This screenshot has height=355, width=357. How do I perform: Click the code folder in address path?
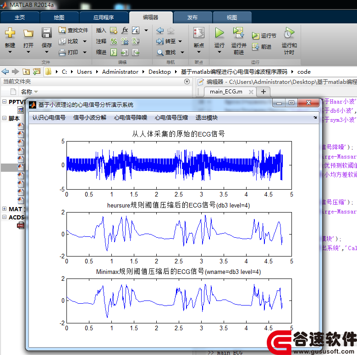304,72
